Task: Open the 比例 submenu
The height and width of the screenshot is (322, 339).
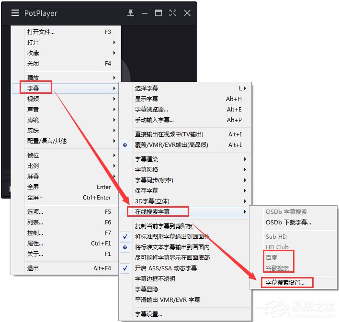Action: pyautogui.click(x=65, y=166)
